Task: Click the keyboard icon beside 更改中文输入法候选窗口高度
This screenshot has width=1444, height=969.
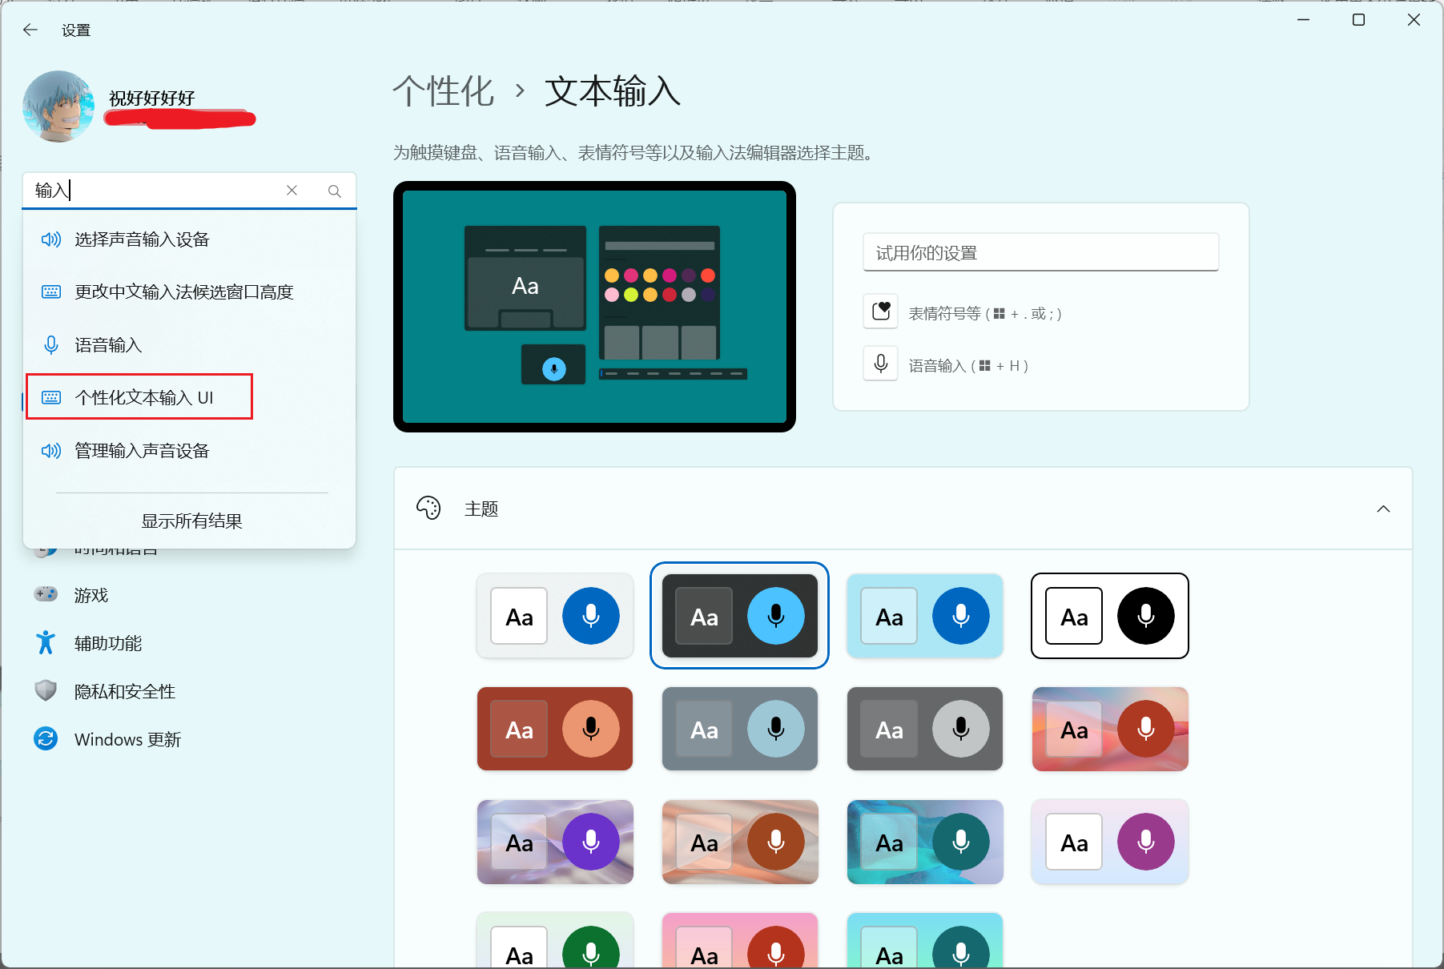Action: 50,292
